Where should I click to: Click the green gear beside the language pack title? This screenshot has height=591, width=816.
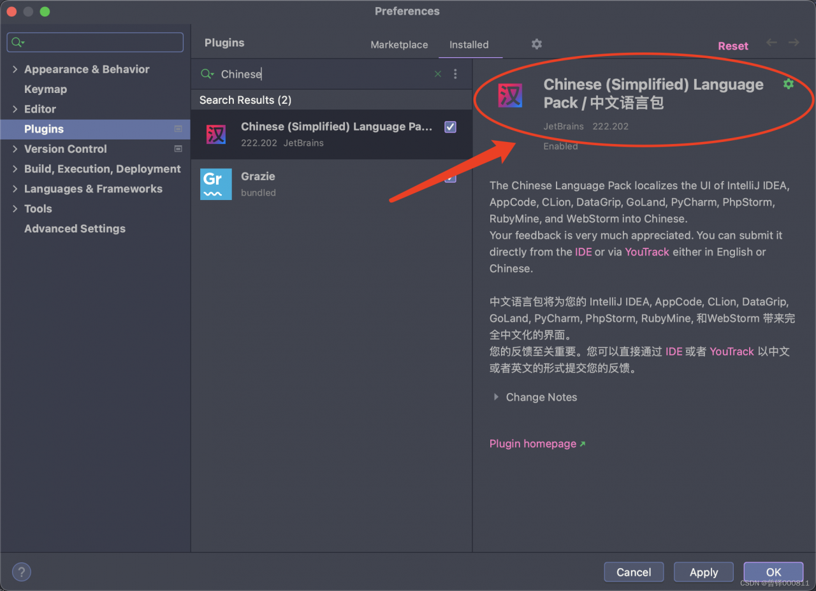(789, 84)
